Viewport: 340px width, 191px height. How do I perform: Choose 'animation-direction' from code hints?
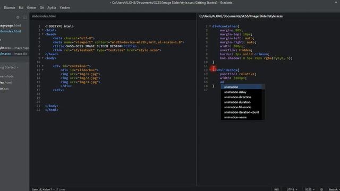241,97
